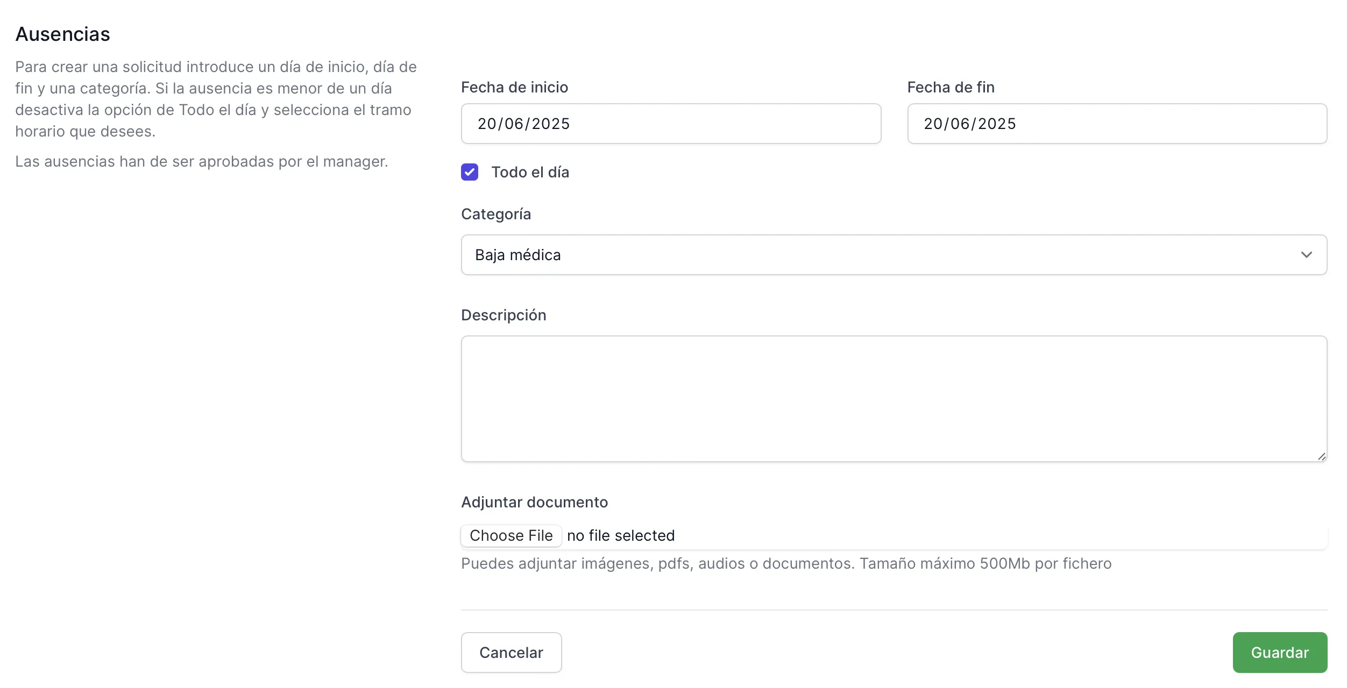The image size is (1347, 688).
Task: Click the no file selected label
Action: (x=620, y=535)
